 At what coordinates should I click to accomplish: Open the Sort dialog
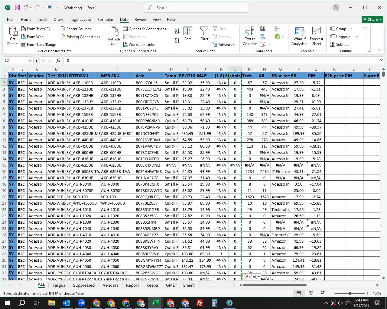pos(188,33)
